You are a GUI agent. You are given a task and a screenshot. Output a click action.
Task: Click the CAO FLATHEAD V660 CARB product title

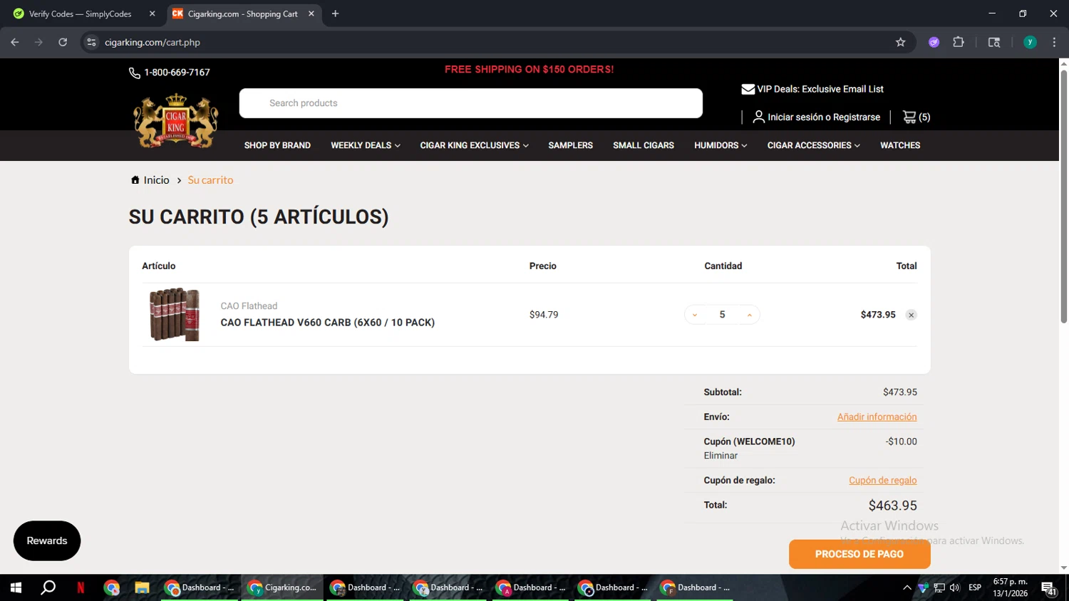tap(327, 323)
